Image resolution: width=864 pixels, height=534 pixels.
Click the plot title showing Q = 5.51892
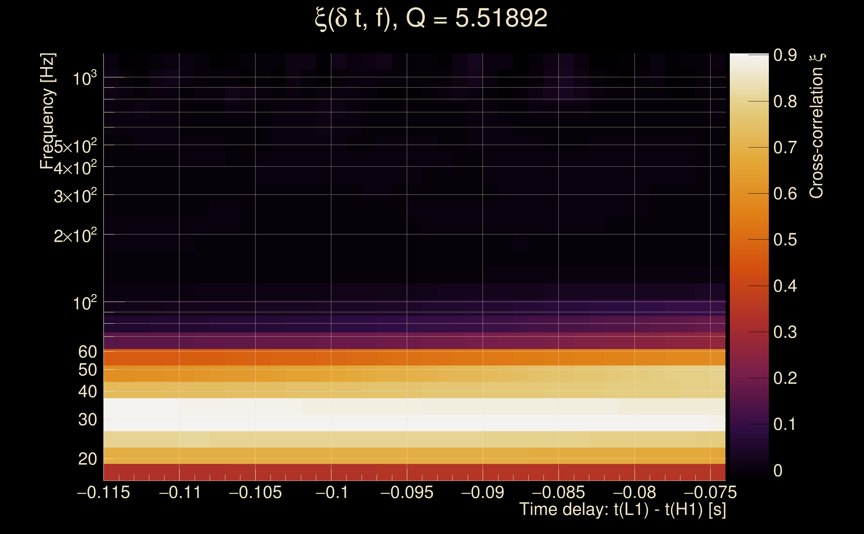(x=431, y=18)
